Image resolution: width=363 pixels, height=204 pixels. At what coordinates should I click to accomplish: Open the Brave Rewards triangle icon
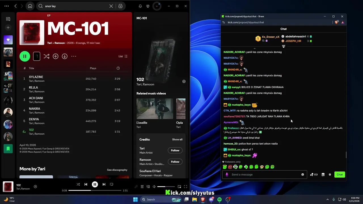click(x=343, y=22)
